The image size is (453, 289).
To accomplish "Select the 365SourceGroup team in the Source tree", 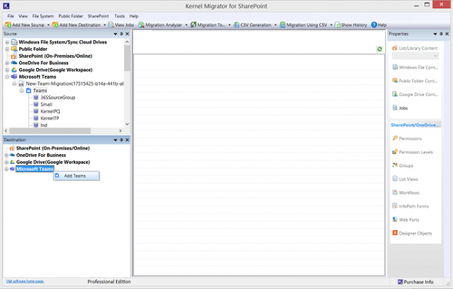I will point(58,97).
